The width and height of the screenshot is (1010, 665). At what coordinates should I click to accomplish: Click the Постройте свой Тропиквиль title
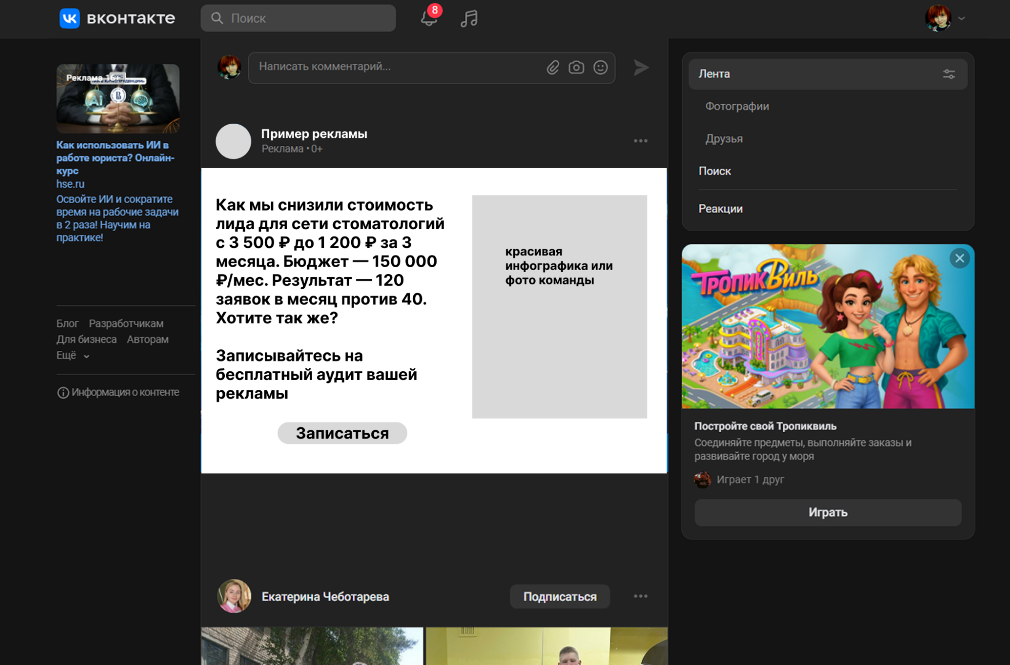[x=765, y=426]
